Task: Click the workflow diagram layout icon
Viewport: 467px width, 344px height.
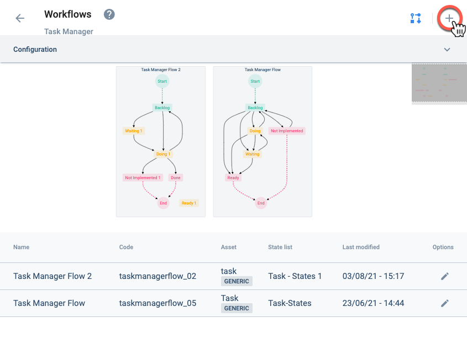Action: (416, 18)
